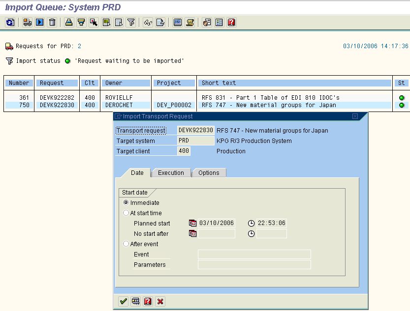The width and height of the screenshot is (410, 311).
Task: Click the Request column header
Action: [x=57, y=83]
